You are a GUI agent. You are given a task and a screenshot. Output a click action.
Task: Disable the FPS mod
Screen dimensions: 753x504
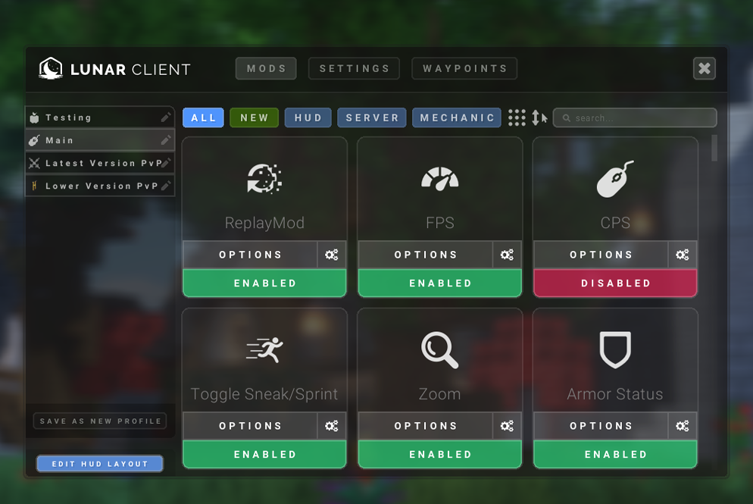[439, 283]
